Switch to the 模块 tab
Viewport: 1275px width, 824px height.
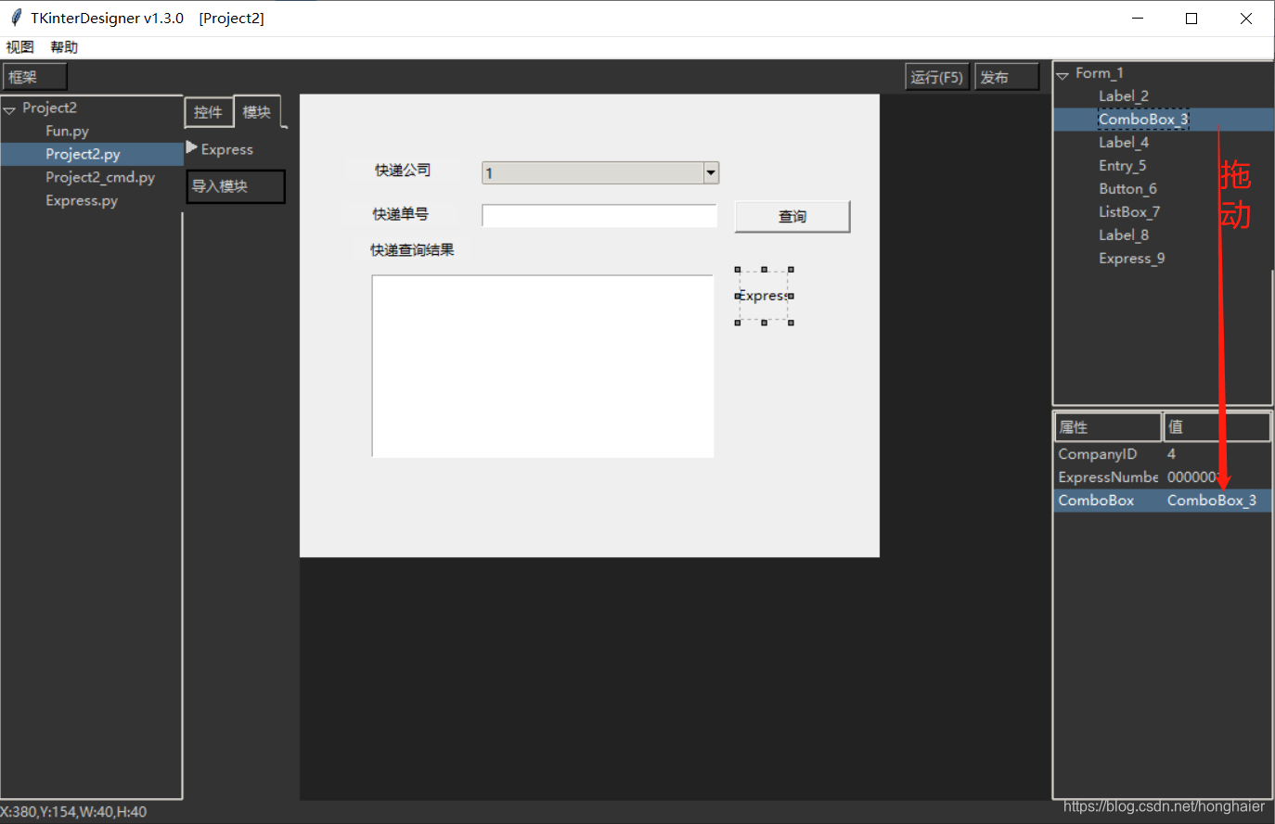(x=257, y=112)
